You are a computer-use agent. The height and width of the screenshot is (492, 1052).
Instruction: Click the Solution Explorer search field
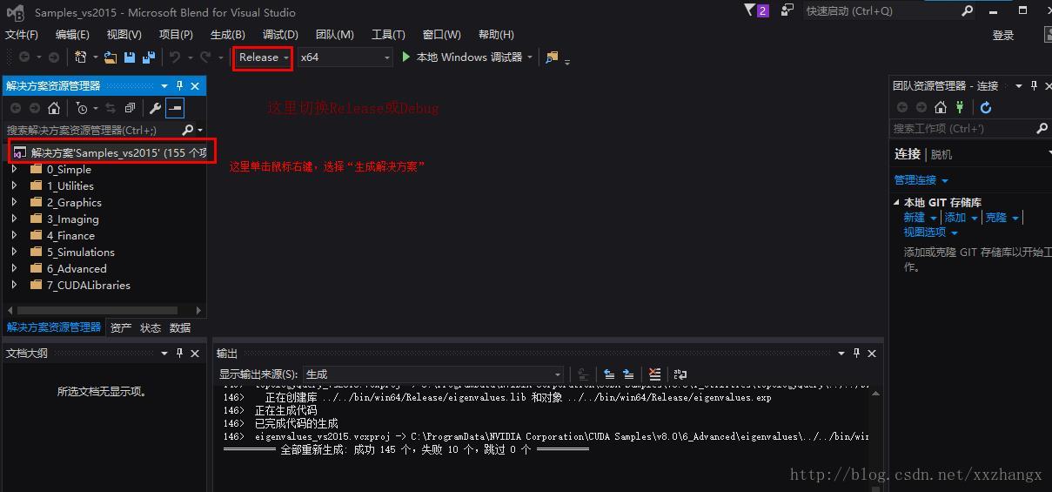point(91,130)
